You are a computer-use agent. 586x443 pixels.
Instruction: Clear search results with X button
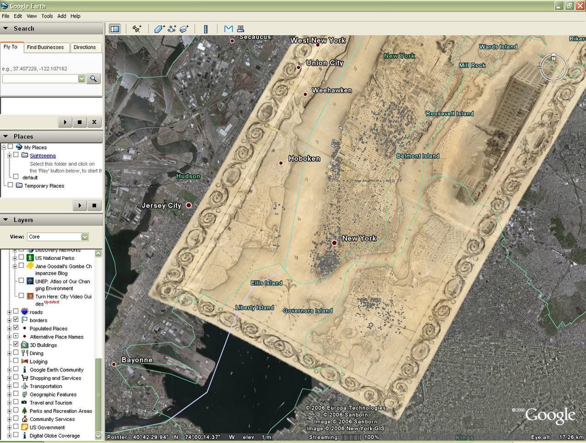[94, 122]
